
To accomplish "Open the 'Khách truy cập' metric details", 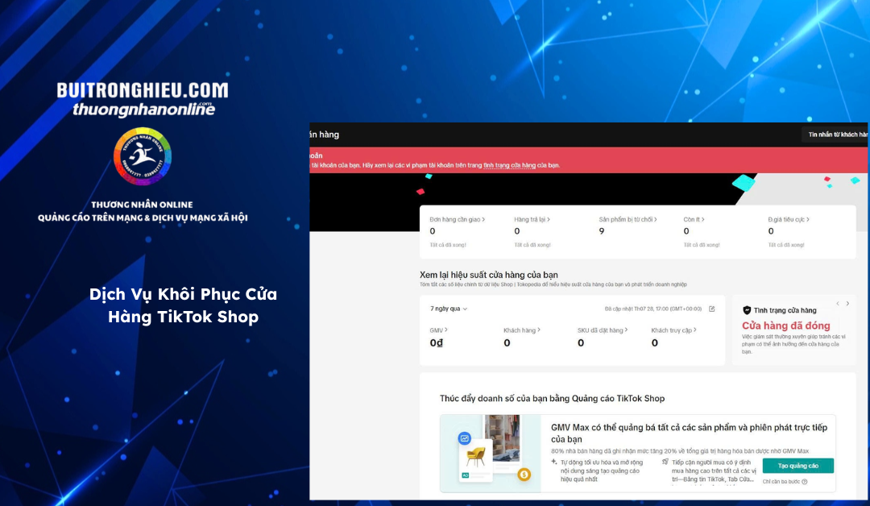I will click(x=673, y=330).
